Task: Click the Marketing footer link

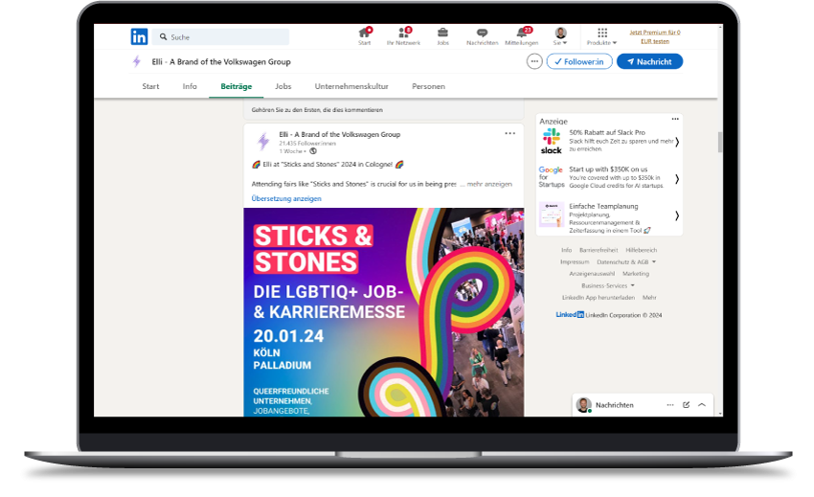Action: [636, 273]
